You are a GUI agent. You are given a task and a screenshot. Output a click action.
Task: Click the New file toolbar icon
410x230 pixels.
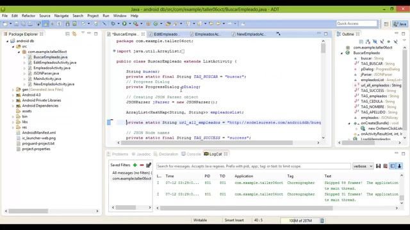[5, 24]
